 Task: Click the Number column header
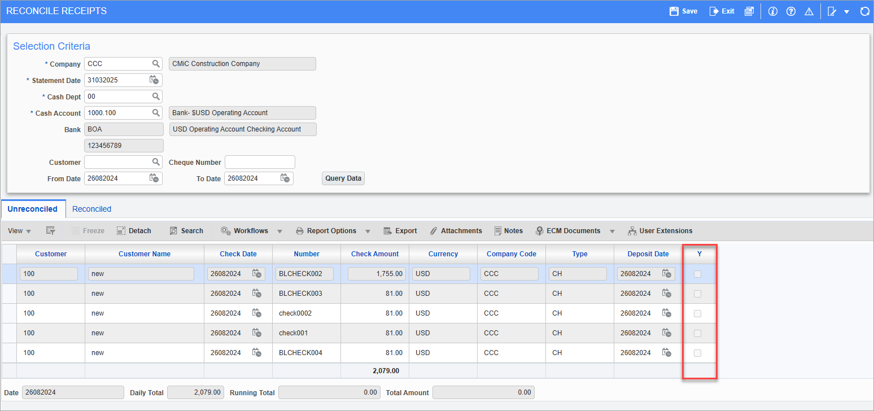307,254
